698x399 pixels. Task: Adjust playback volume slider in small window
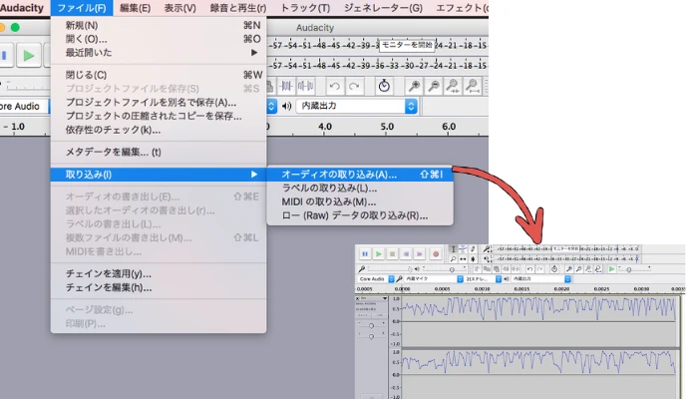coord(444,269)
